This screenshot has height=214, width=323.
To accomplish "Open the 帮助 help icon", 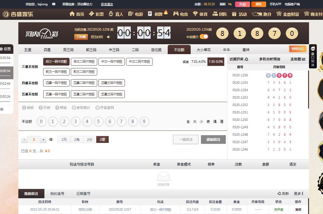I will click(61, 108).
